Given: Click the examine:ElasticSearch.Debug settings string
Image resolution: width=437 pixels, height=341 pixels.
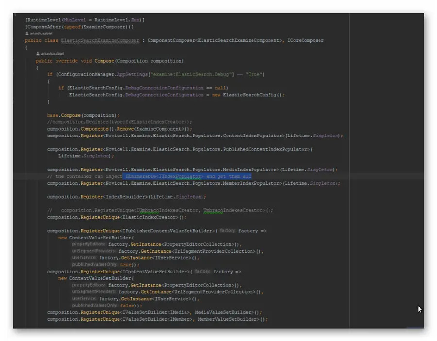Looking at the screenshot, I should pos(190,74).
